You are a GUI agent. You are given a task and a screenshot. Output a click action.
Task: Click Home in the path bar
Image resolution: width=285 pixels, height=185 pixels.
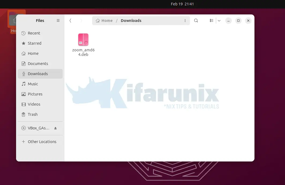pos(104,21)
